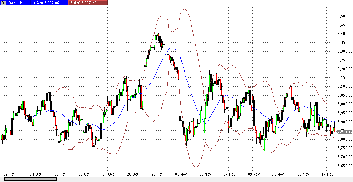This screenshot has height=182, width=353.
Task: Click the 12 Oct date label
Action: click(9, 174)
